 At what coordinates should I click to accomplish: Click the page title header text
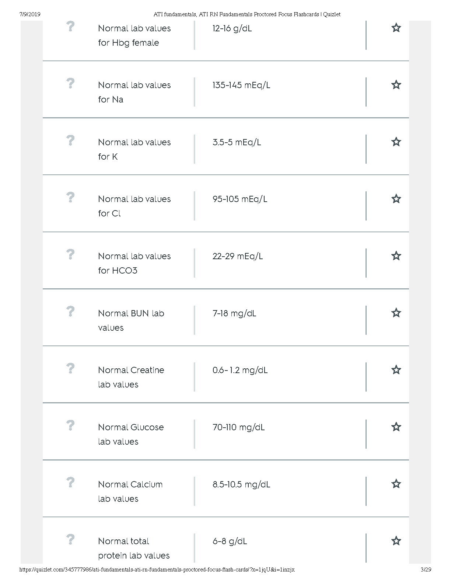click(x=247, y=14)
